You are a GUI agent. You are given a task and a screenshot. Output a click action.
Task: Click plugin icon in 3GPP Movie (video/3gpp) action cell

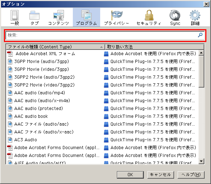click(x=106, y=69)
